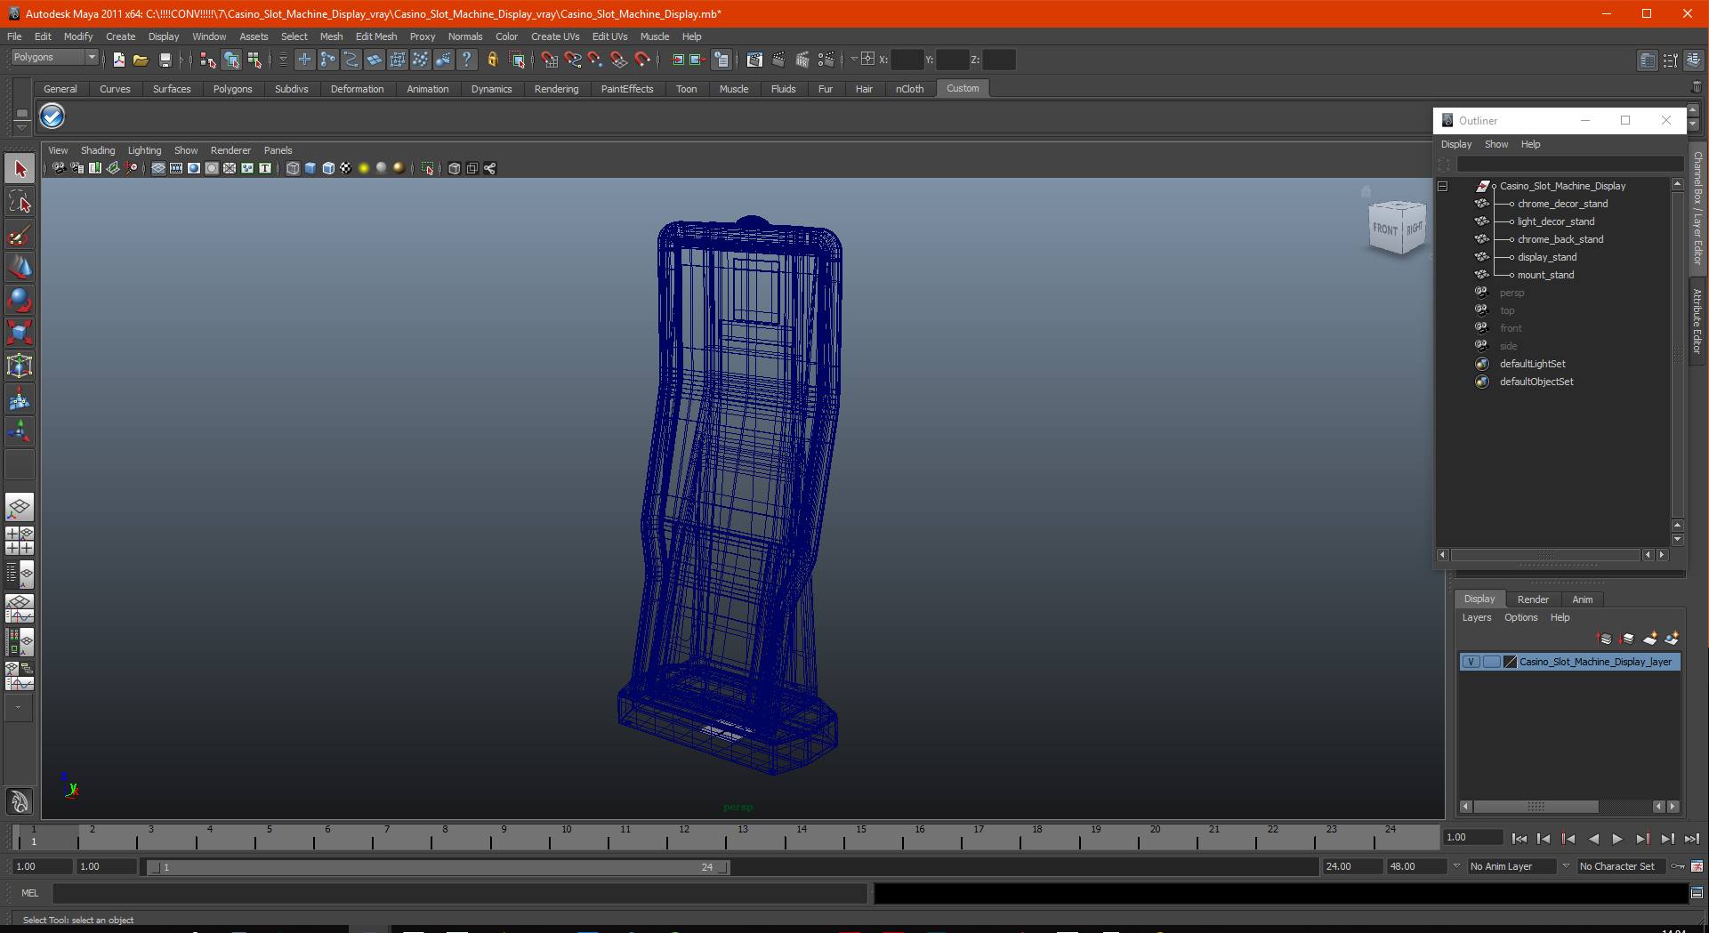The image size is (1709, 933).
Task: Switch to the Polygons shelf tab
Action: click(x=233, y=89)
